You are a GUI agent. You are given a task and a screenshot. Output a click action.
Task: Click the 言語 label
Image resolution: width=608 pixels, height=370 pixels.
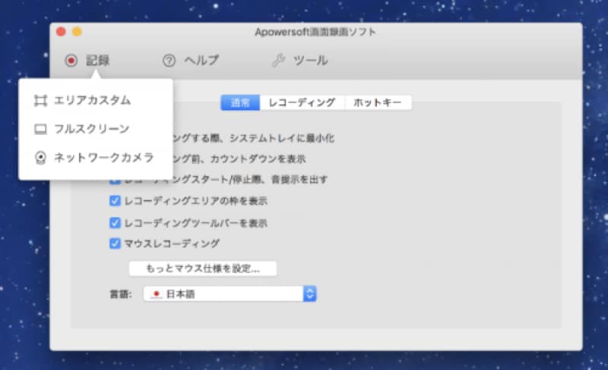click(121, 294)
